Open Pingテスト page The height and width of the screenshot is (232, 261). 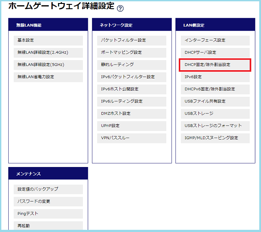(x=48, y=214)
